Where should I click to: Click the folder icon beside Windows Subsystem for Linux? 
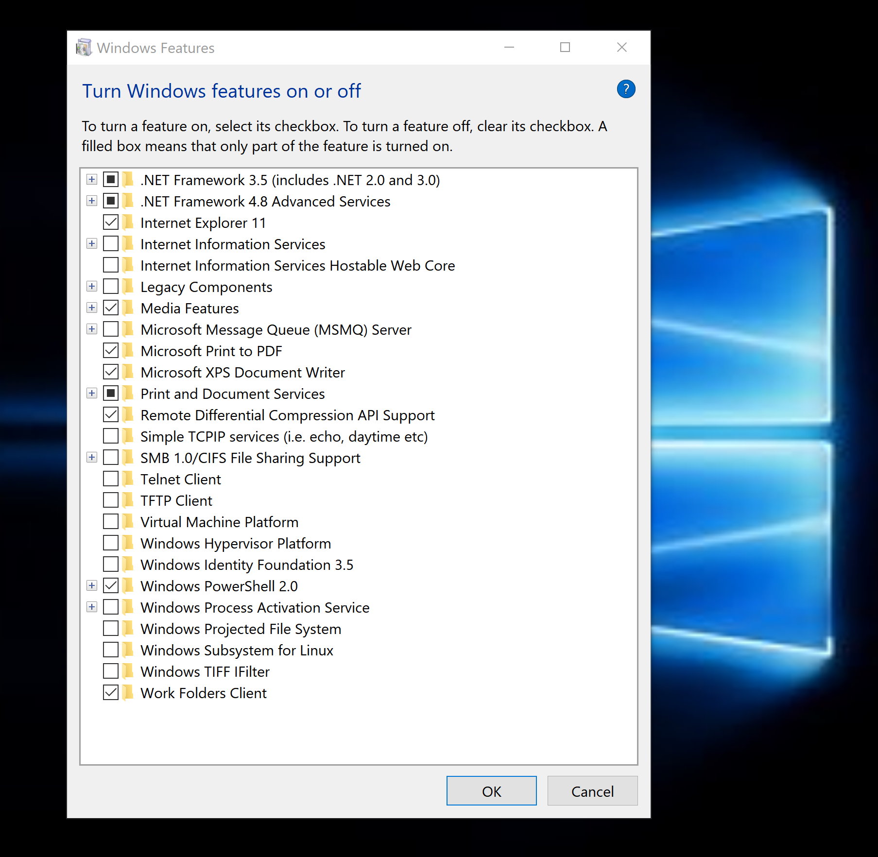pyautogui.click(x=128, y=650)
